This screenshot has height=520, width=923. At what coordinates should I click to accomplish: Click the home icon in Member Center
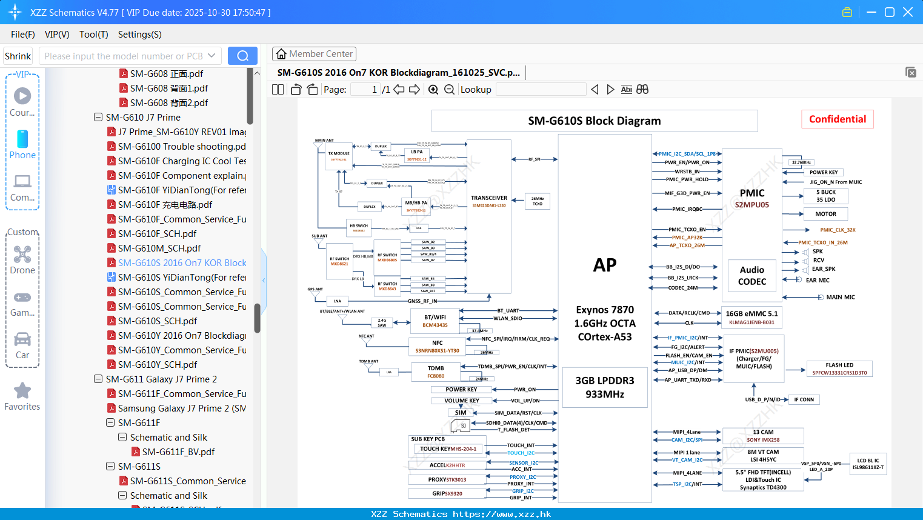pyautogui.click(x=281, y=54)
